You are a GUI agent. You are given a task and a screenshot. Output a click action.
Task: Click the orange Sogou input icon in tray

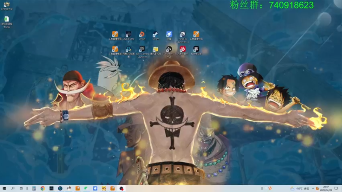click(270, 188)
